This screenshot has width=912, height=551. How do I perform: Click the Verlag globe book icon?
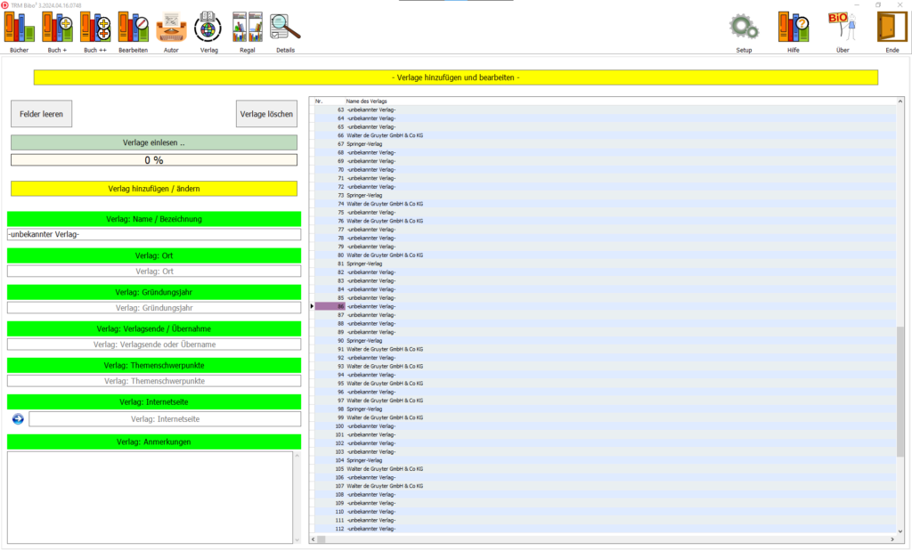pyautogui.click(x=209, y=28)
